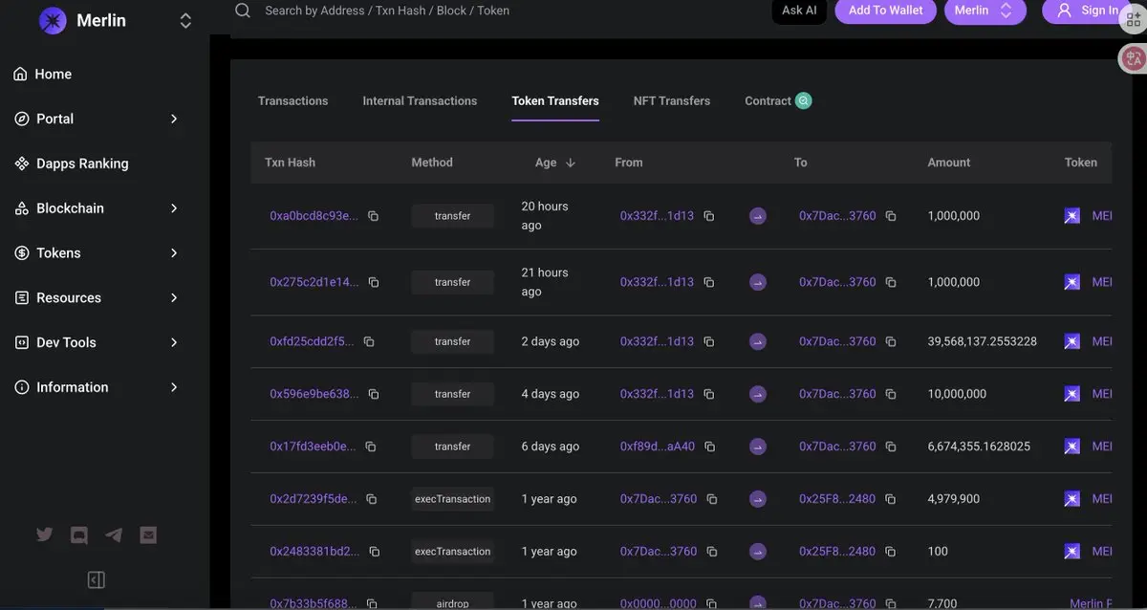Copy txn hash 0xa0bcd8c93e...
Viewport: 1147px width, 610px height.
(374, 216)
